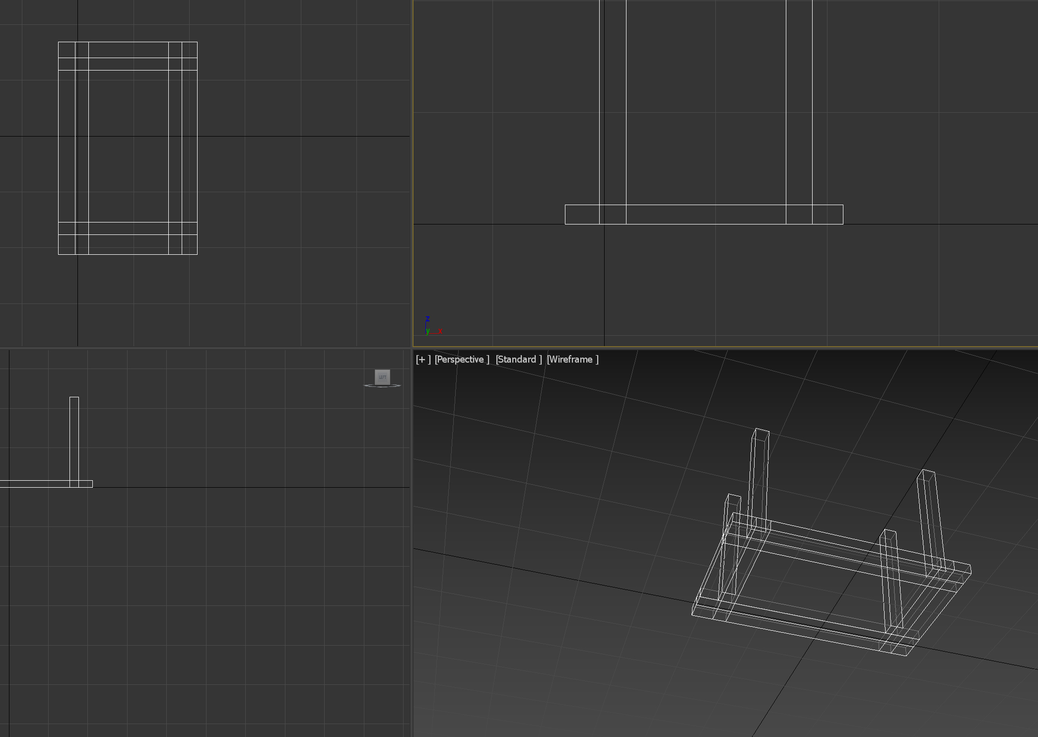Open the Standard shading quality menu
This screenshot has height=737, width=1038.
518,360
